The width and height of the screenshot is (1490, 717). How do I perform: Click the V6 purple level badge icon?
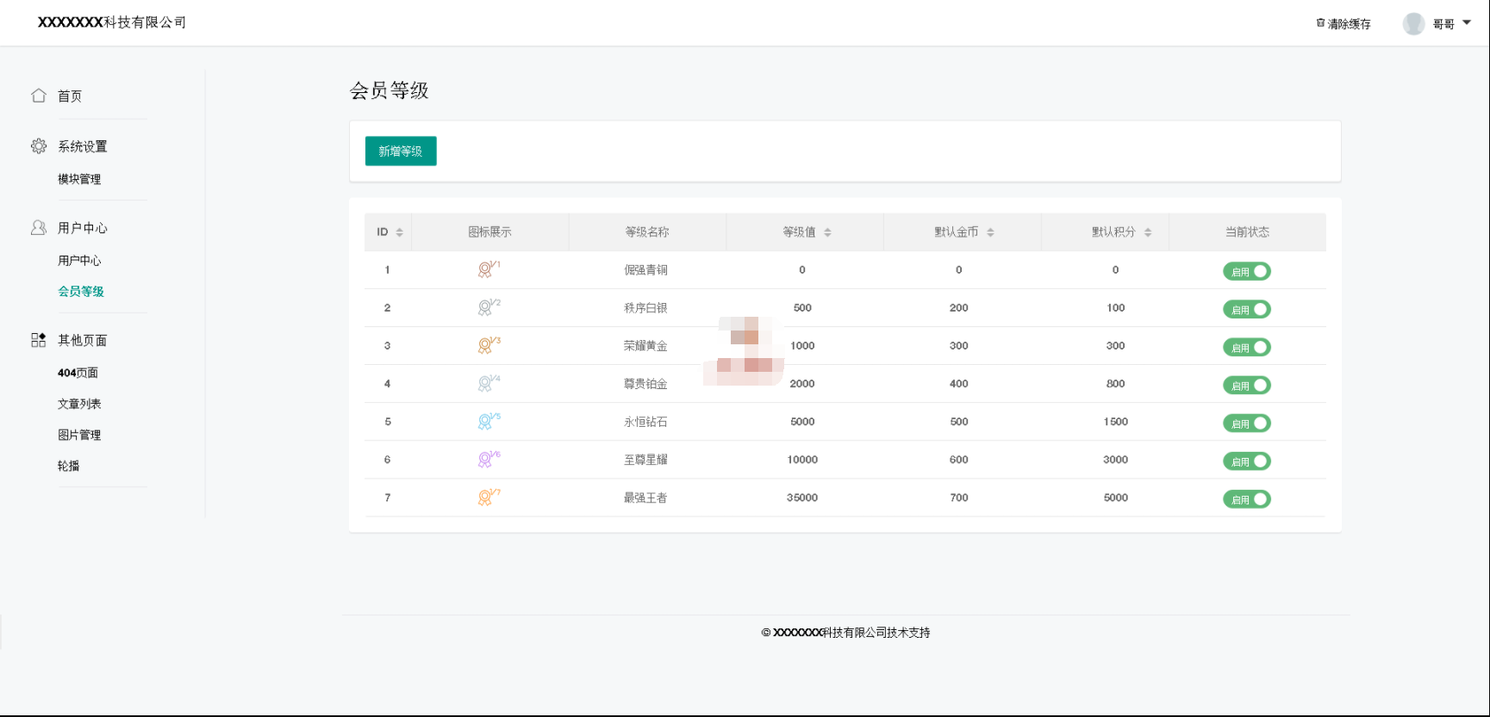click(x=488, y=460)
